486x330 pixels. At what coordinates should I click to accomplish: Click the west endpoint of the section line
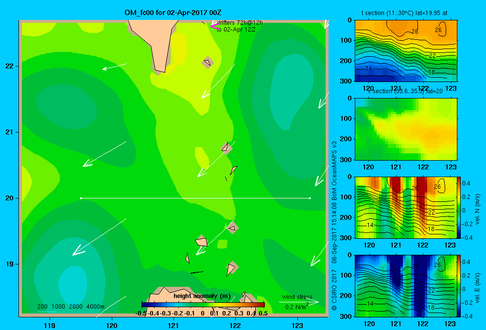[x=81, y=198]
